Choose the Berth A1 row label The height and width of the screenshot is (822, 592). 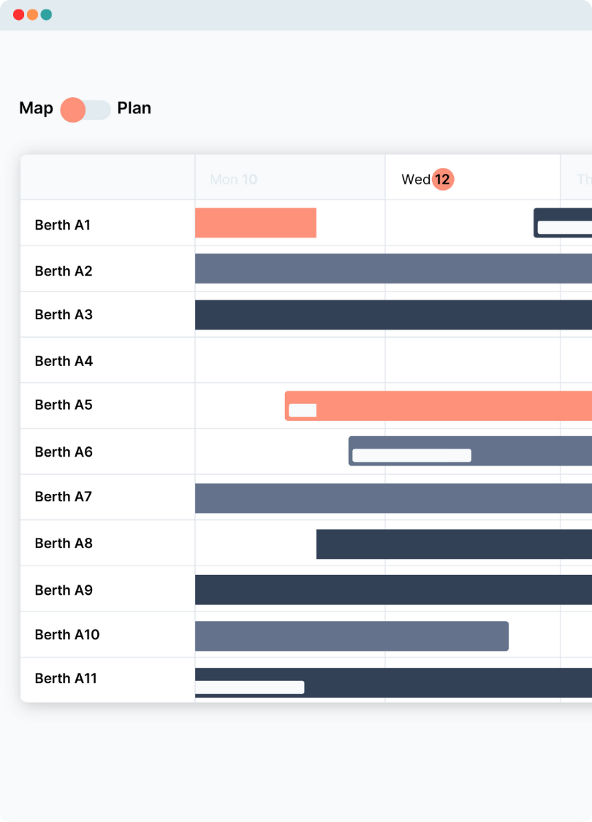63,225
